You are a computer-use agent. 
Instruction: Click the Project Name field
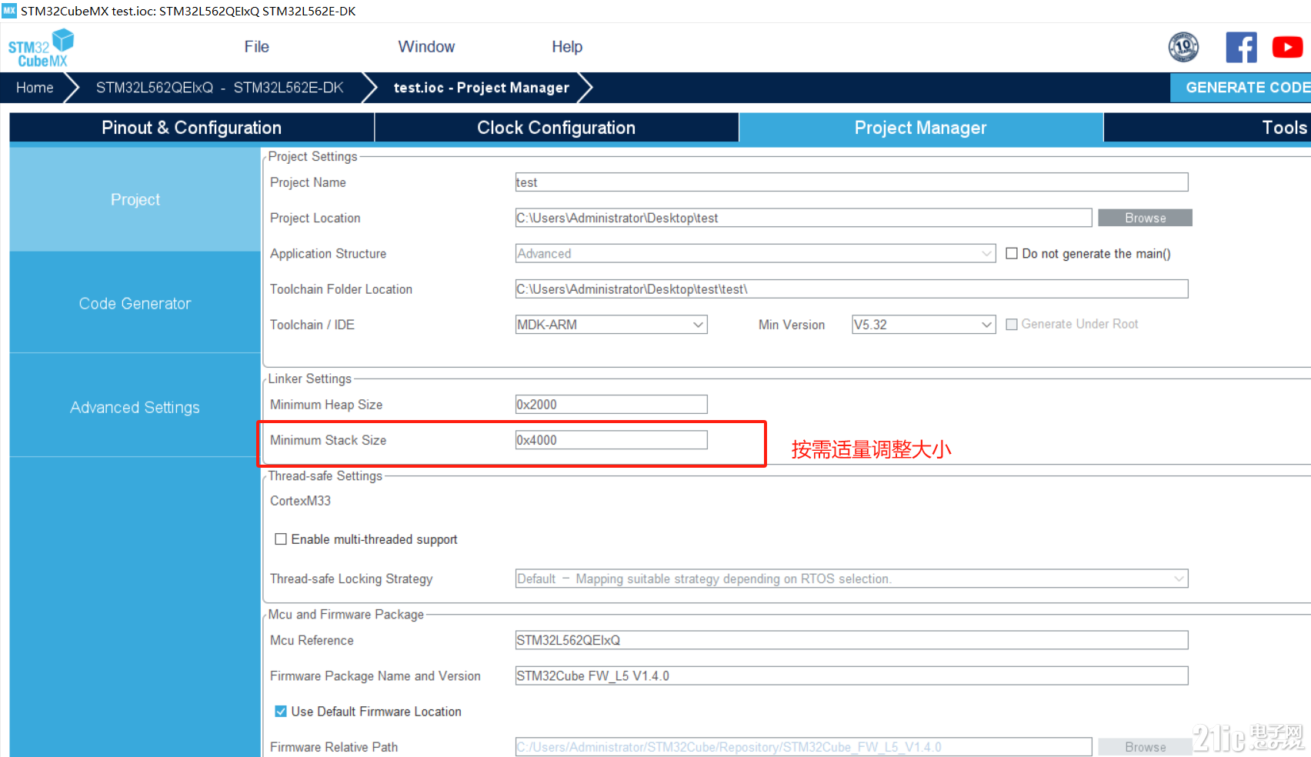pos(852,182)
